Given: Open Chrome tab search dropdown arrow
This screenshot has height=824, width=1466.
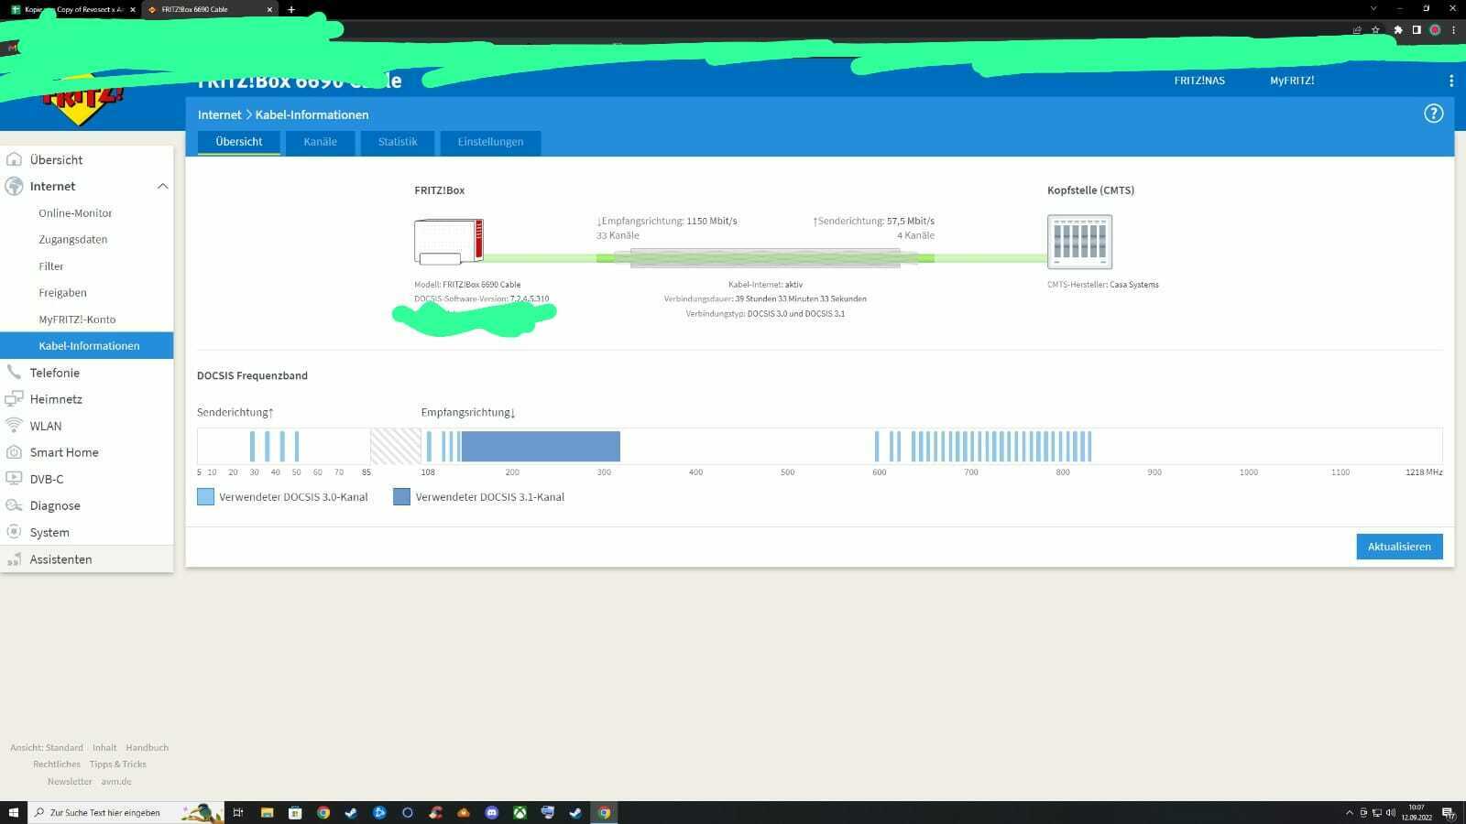Looking at the screenshot, I should tap(1373, 8).
